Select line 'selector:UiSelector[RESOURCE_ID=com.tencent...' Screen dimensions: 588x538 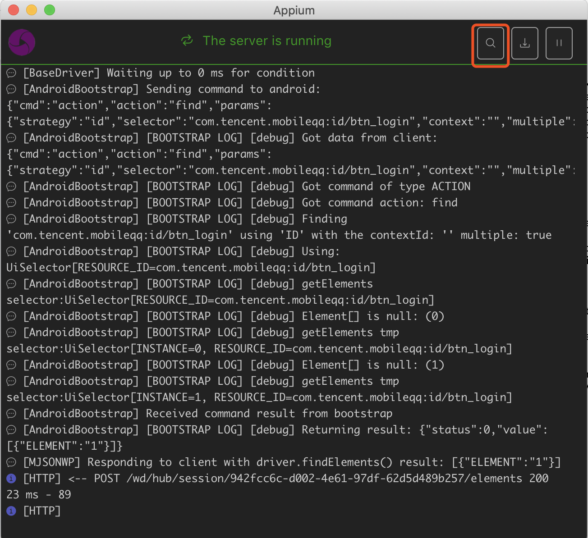(x=220, y=300)
